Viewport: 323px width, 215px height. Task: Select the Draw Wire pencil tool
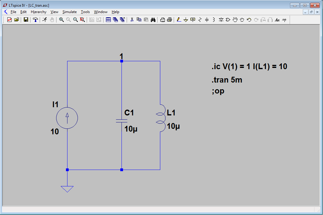[179, 20]
